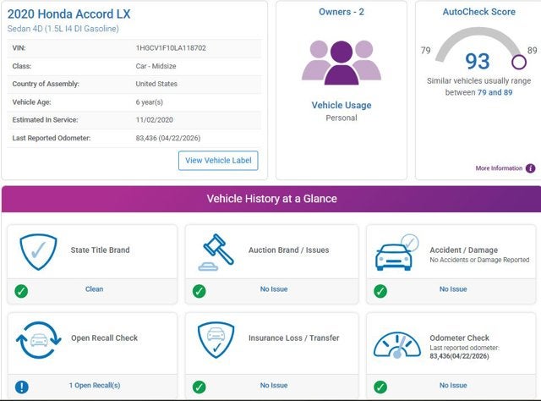Click the Personal usage text
The width and height of the screenshot is (541, 401).
[x=342, y=118]
